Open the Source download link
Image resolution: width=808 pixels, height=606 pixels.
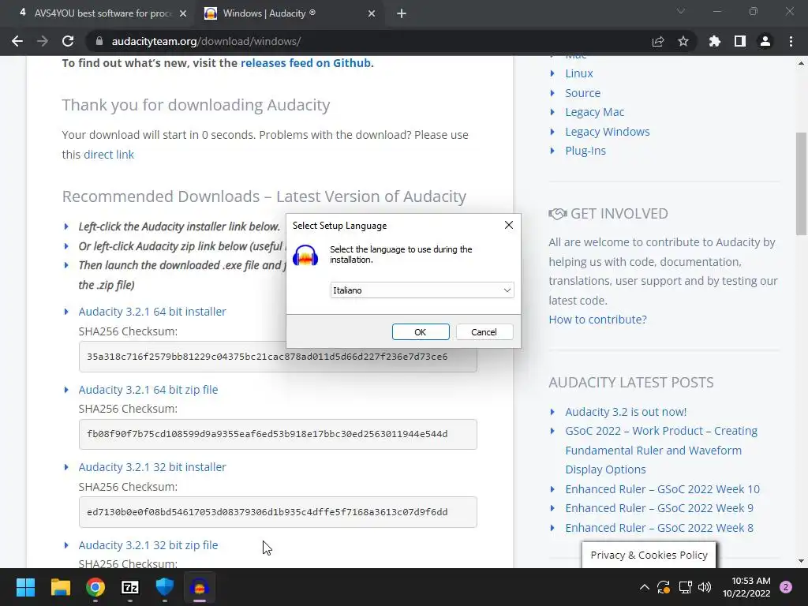582,93
